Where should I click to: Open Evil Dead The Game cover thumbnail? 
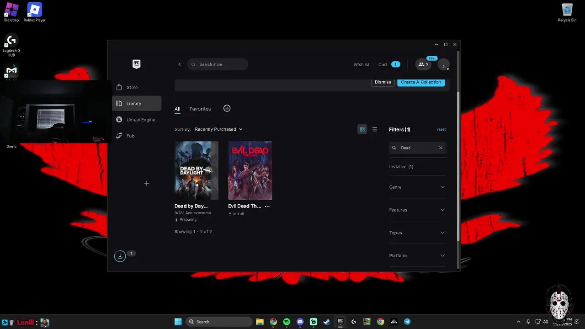(250, 170)
